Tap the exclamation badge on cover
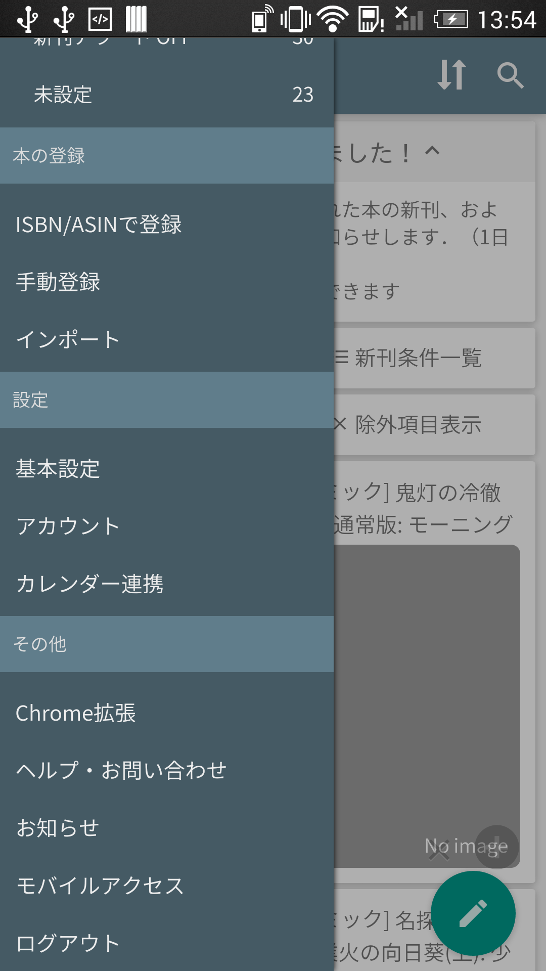546x971 pixels. (x=497, y=847)
